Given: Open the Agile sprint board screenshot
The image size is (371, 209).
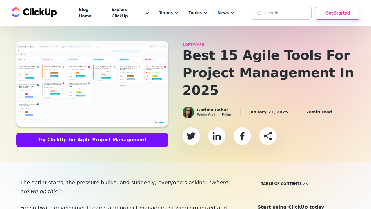Looking at the screenshot, I should pyautogui.click(x=92, y=84).
